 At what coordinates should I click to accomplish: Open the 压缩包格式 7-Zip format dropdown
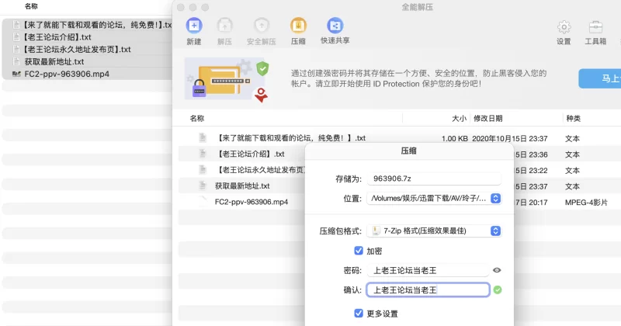click(495, 231)
